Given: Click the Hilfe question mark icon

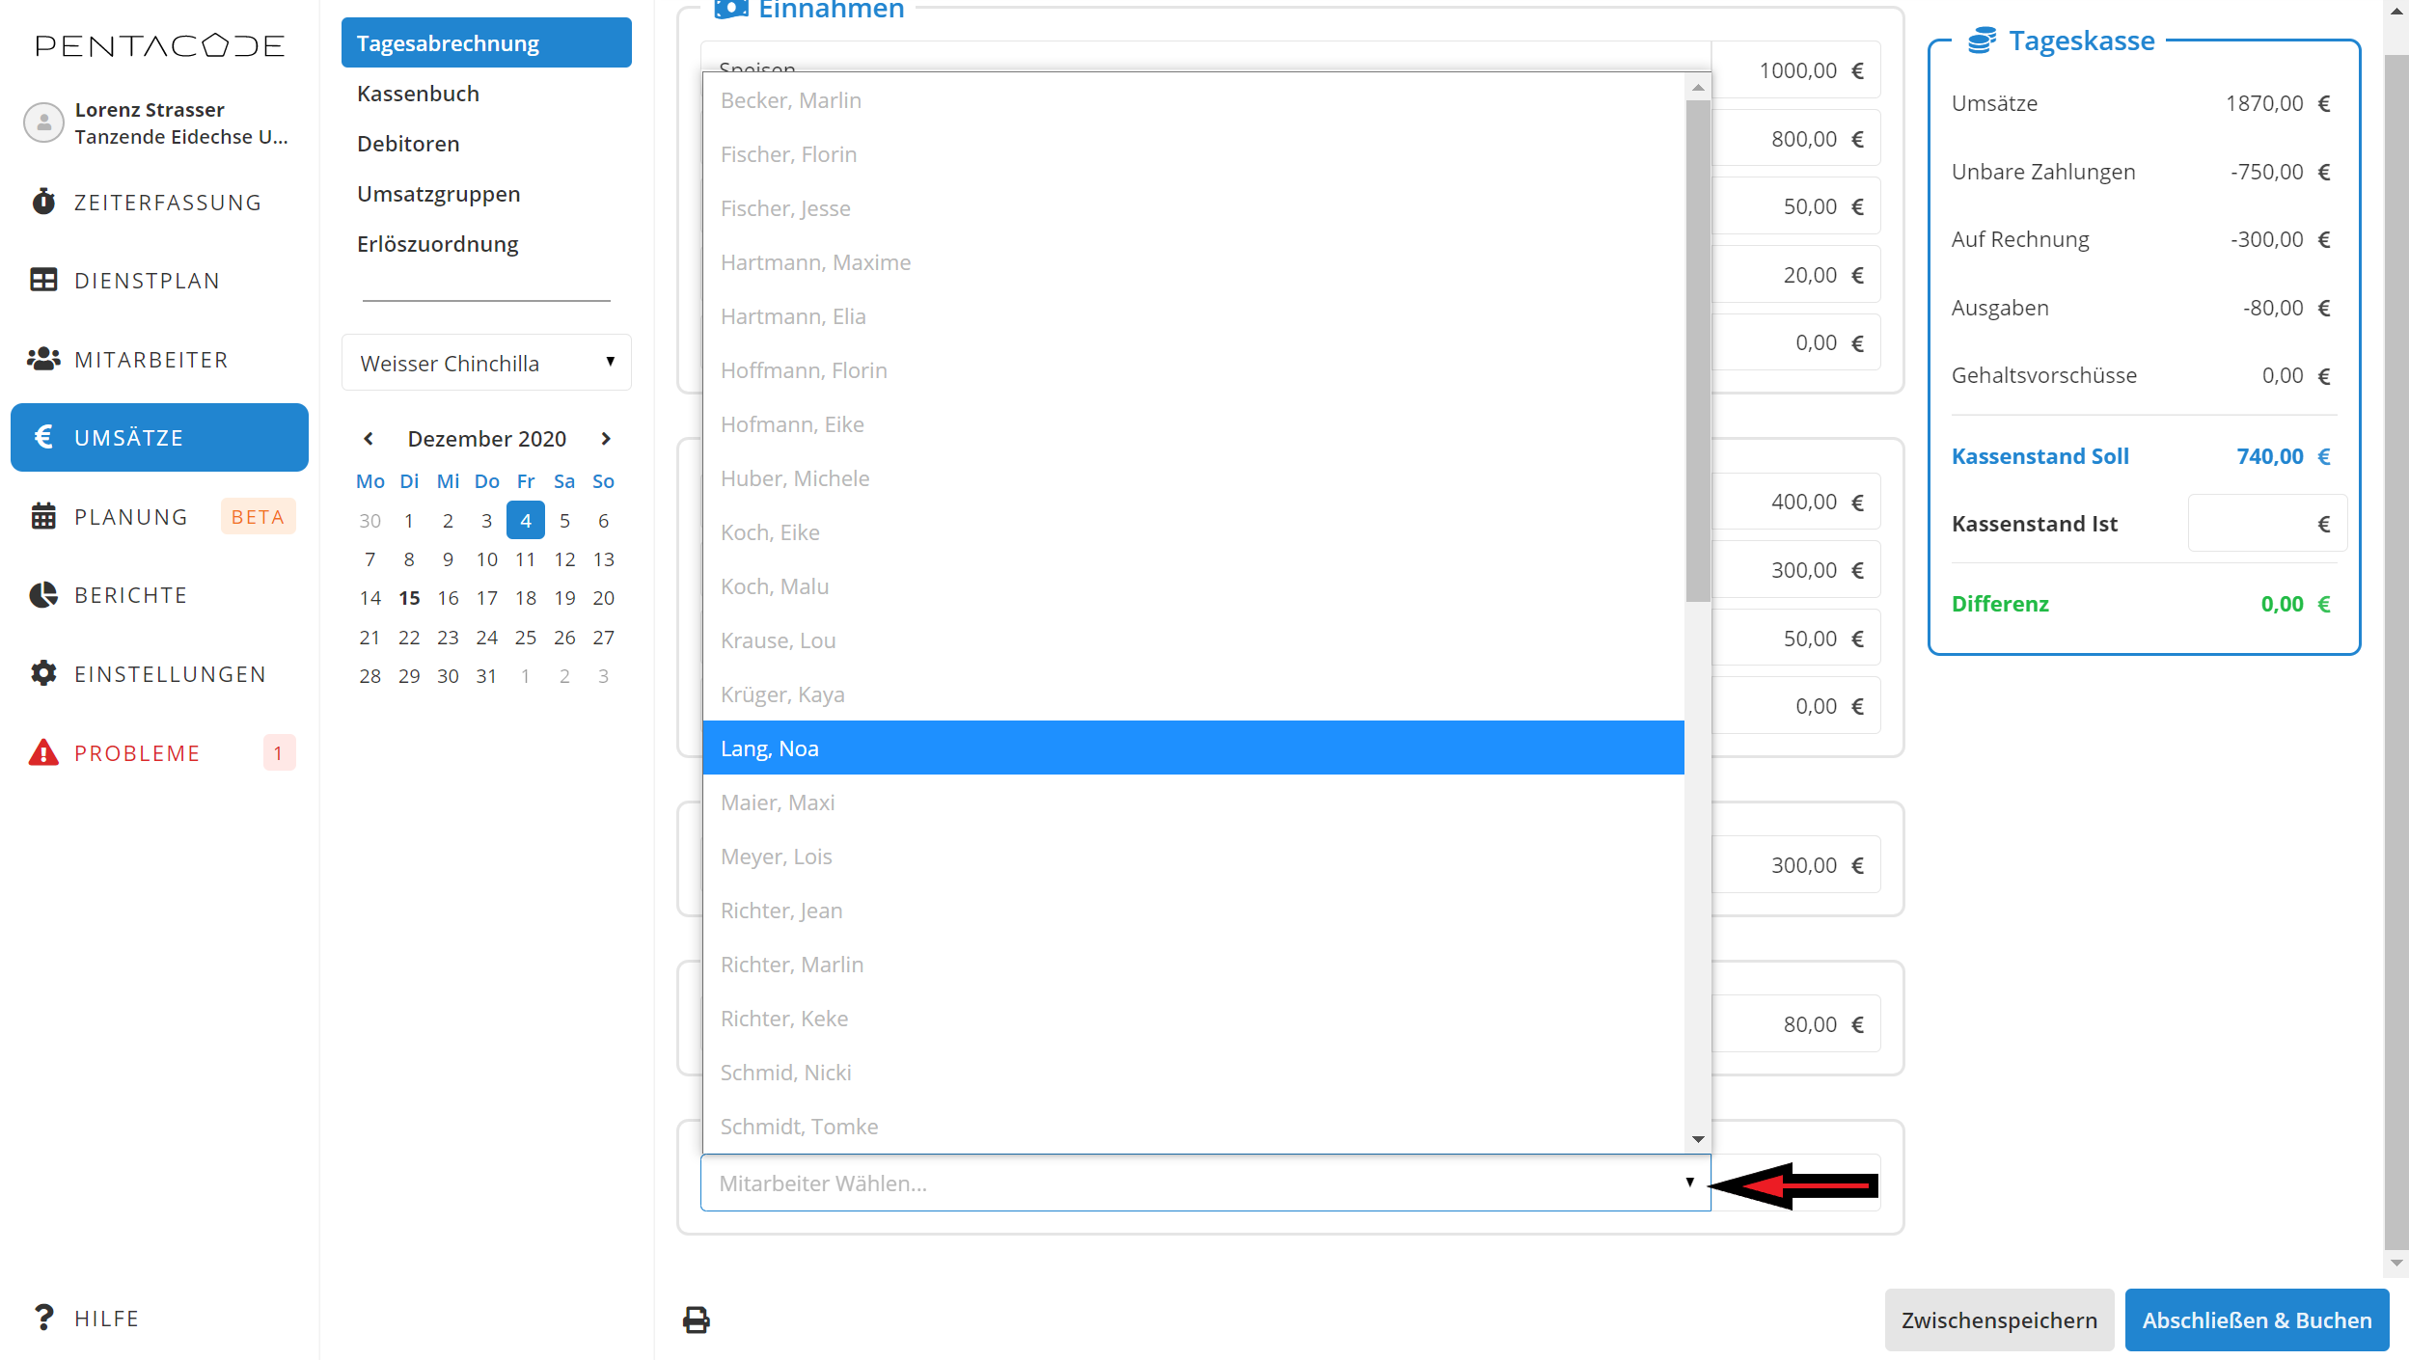Looking at the screenshot, I should 43,1318.
